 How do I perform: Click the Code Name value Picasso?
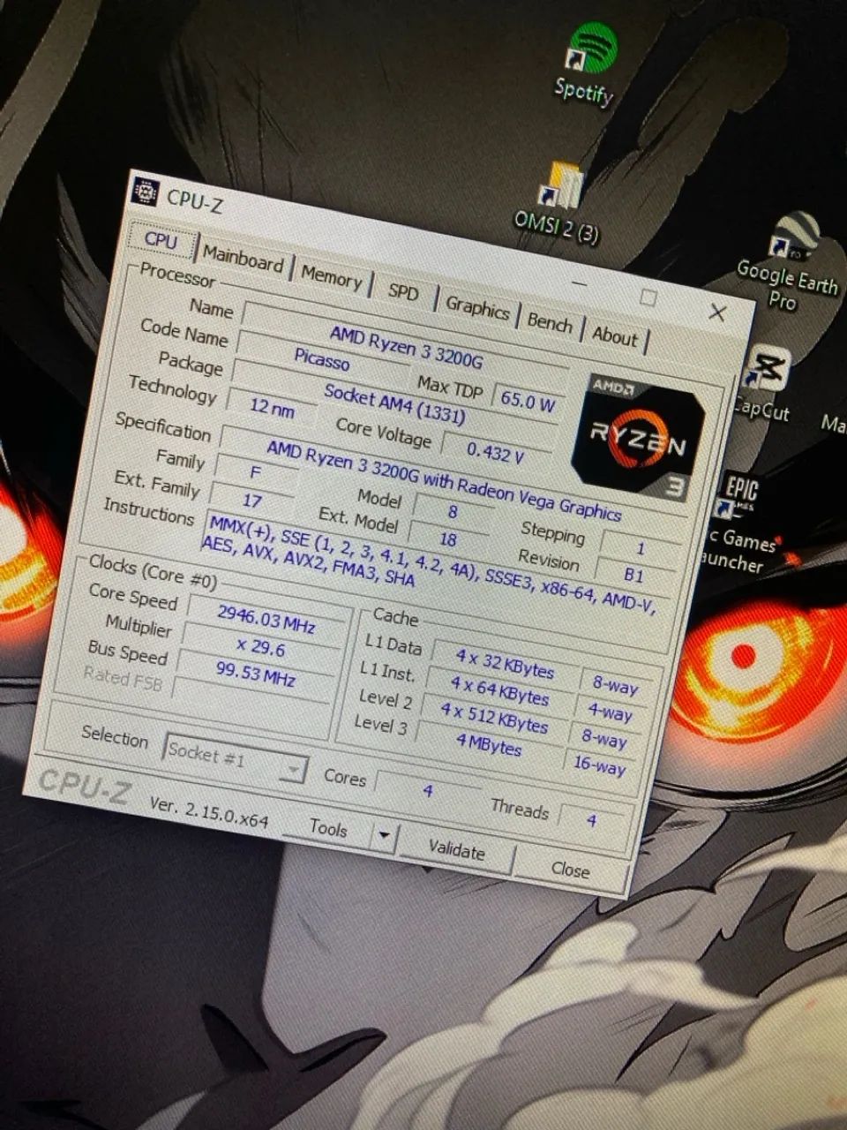322,359
